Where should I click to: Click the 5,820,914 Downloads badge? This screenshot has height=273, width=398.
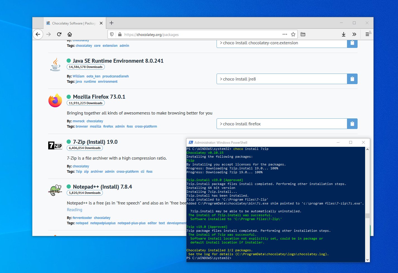[x=85, y=193]
